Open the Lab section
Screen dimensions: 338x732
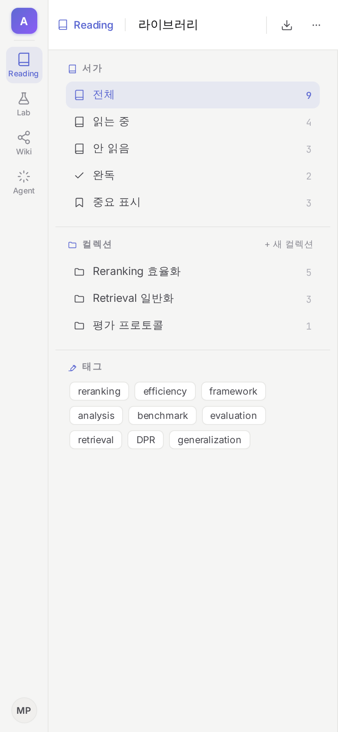[24, 104]
